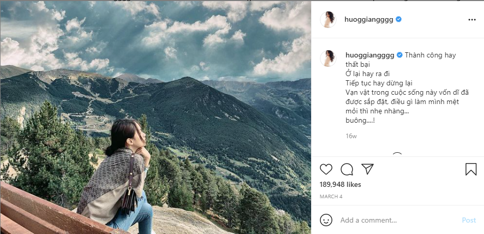Click the comment speech bubble icon
Screen dimensions: 484x234
point(347,169)
